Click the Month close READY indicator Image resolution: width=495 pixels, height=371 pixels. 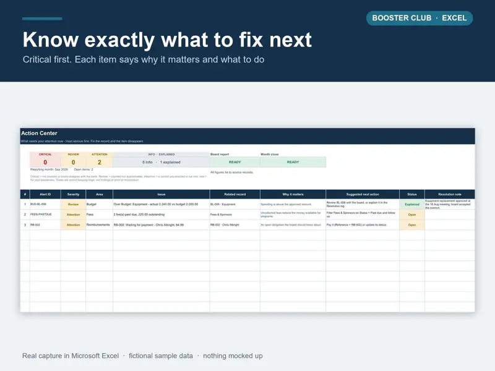pos(293,162)
